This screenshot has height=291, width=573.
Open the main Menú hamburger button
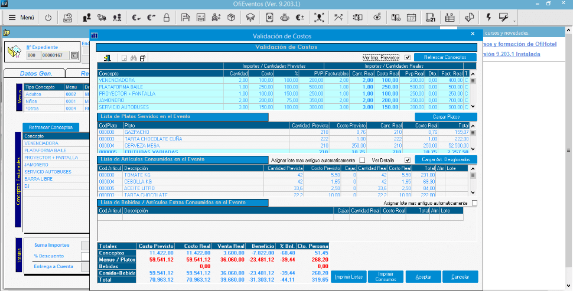tap(21, 18)
